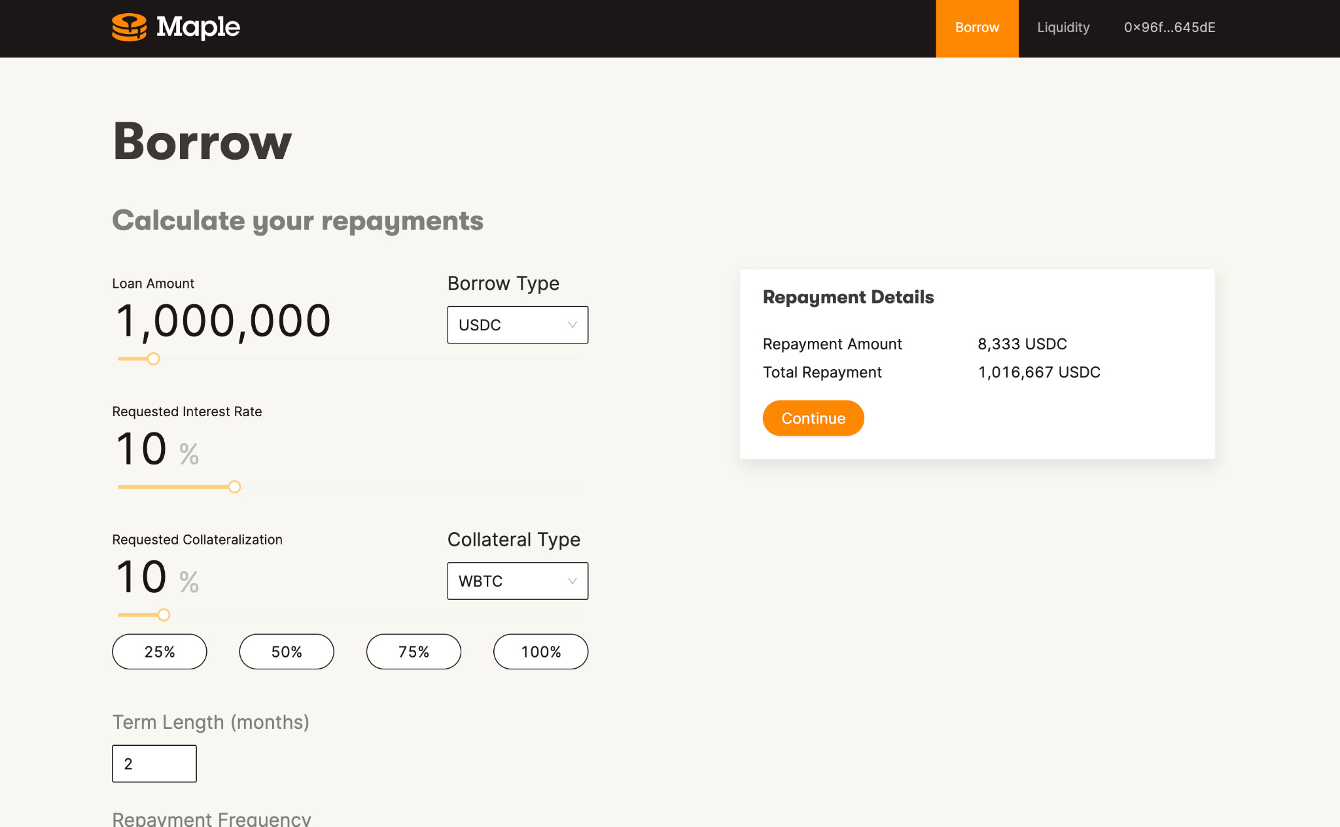The width and height of the screenshot is (1340, 827).
Task: Click the Loan Amount slider handle
Action: 154,359
